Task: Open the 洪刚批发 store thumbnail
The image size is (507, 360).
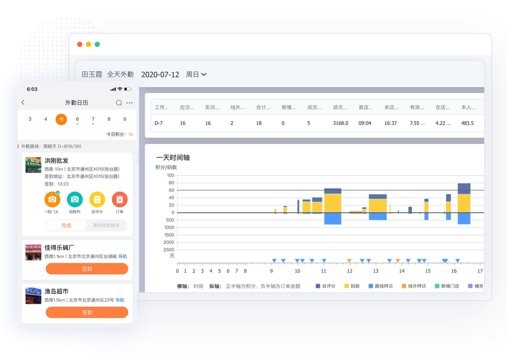Action: [34, 165]
